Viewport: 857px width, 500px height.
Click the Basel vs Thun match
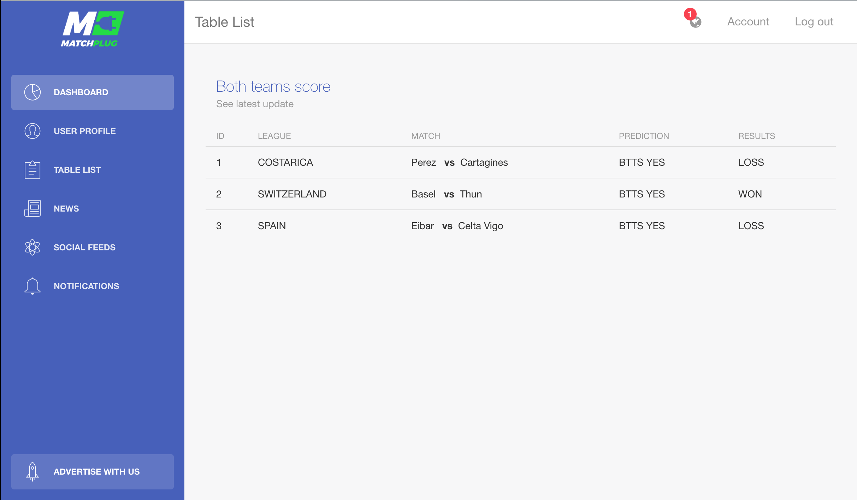point(446,194)
